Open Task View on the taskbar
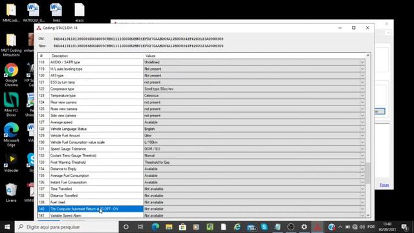 140,227
